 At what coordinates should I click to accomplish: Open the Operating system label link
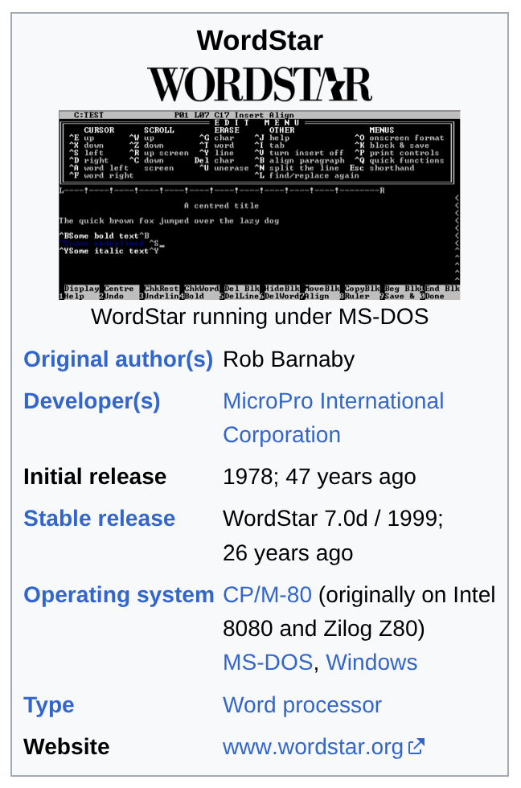tap(118, 595)
